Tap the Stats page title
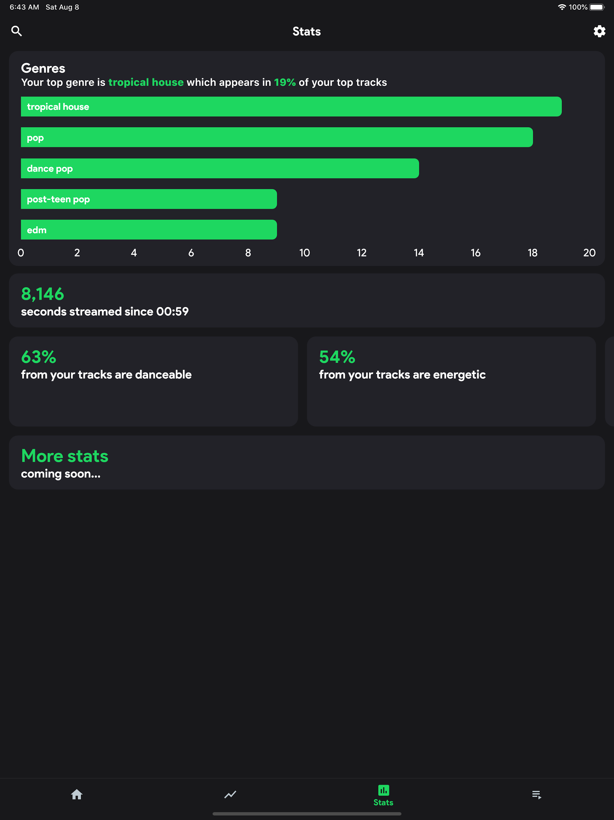Image resolution: width=614 pixels, height=820 pixels. [x=307, y=31]
